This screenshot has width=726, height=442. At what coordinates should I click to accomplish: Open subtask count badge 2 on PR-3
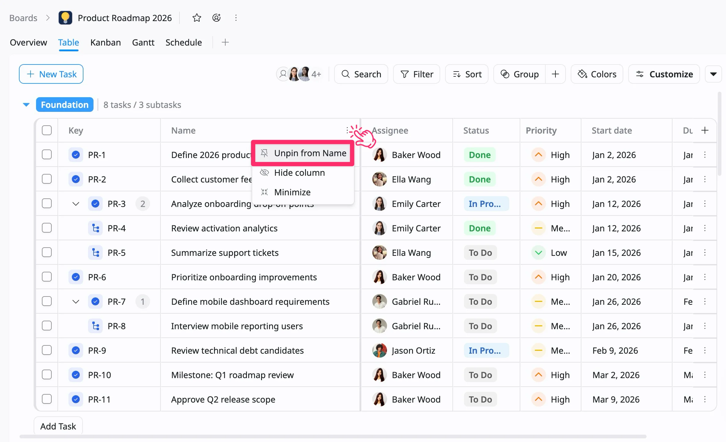(143, 204)
